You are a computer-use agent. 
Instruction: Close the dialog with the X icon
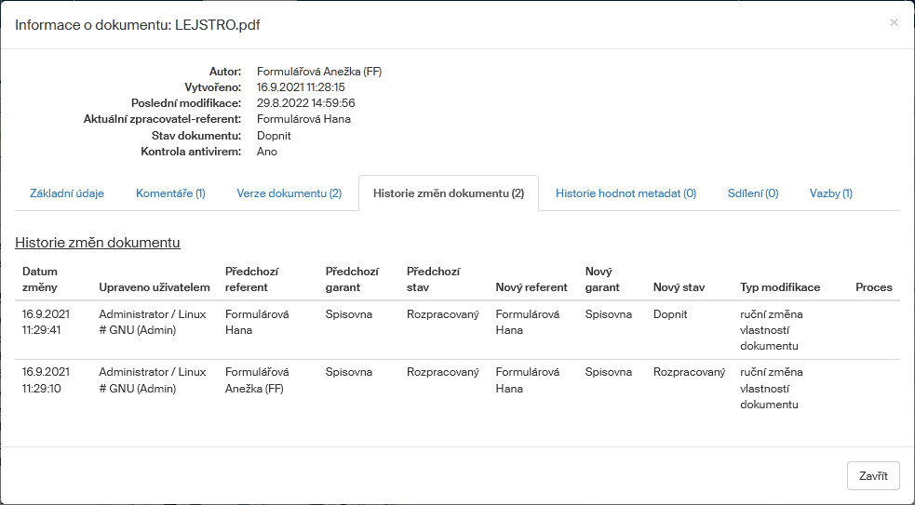(x=894, y=22)
